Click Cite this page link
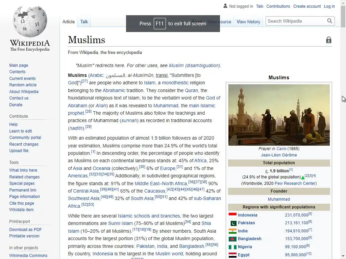The height and width of the screenshot is (259, 346). pos(22,203)
